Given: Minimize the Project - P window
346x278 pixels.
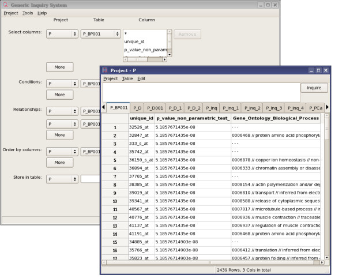Looking at the screenshot, I should [311, 70].
